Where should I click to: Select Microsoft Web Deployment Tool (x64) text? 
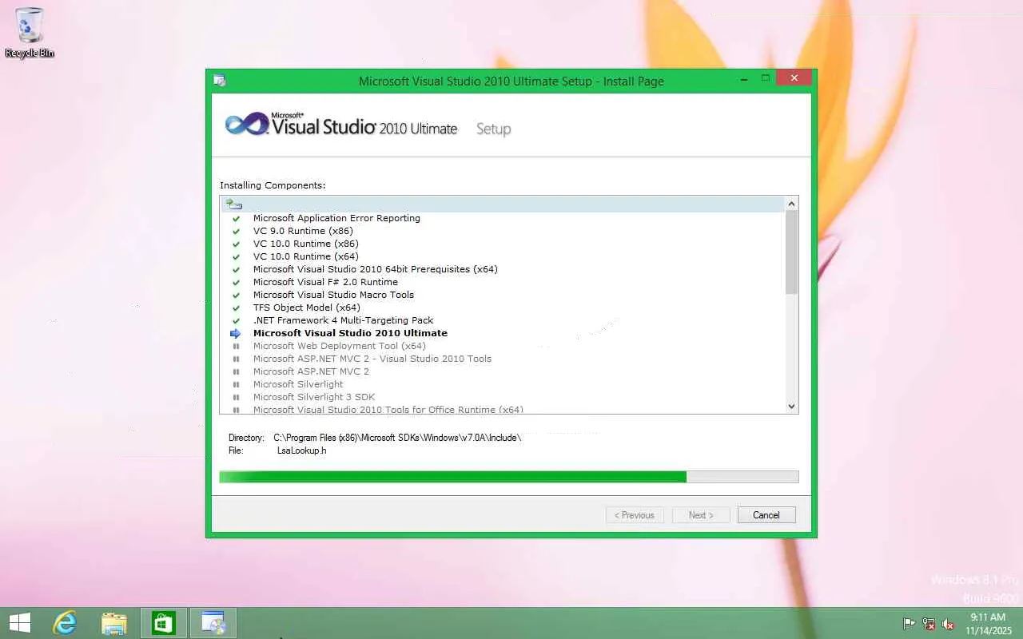[340, 346]
